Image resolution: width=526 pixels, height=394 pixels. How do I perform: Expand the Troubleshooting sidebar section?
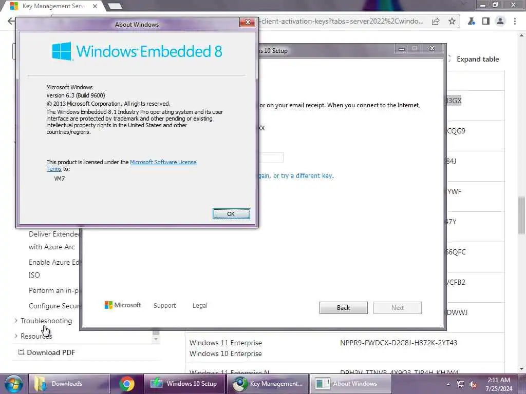[46, 321]
